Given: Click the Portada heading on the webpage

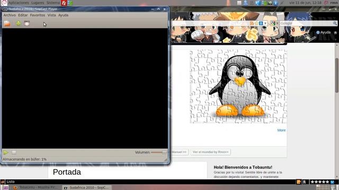Looking at the screenshot, I should click(x=67, y=172).
